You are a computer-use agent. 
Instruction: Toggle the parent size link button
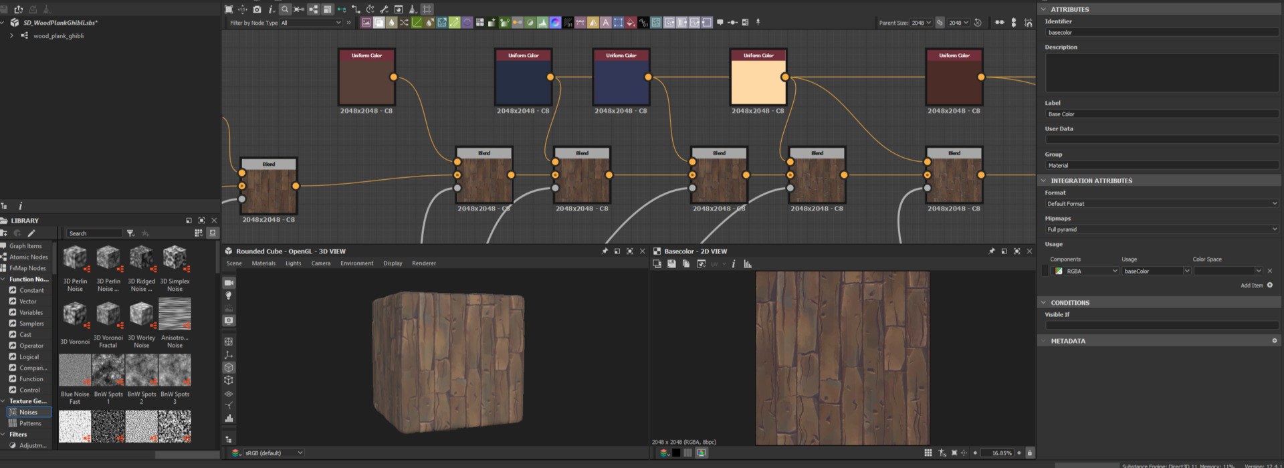pos(940,23)
